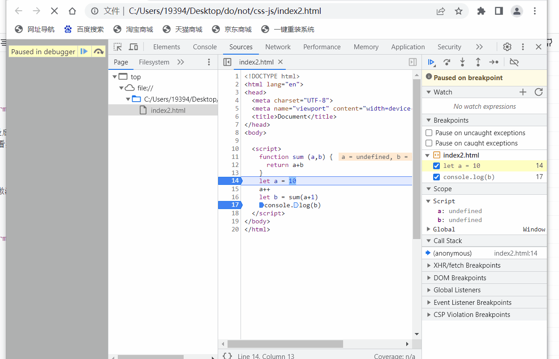Viewport: 559px width, 359px height.
Task: Disable the let a = 10 breakpoint
Action: click(x=437, y=166)
